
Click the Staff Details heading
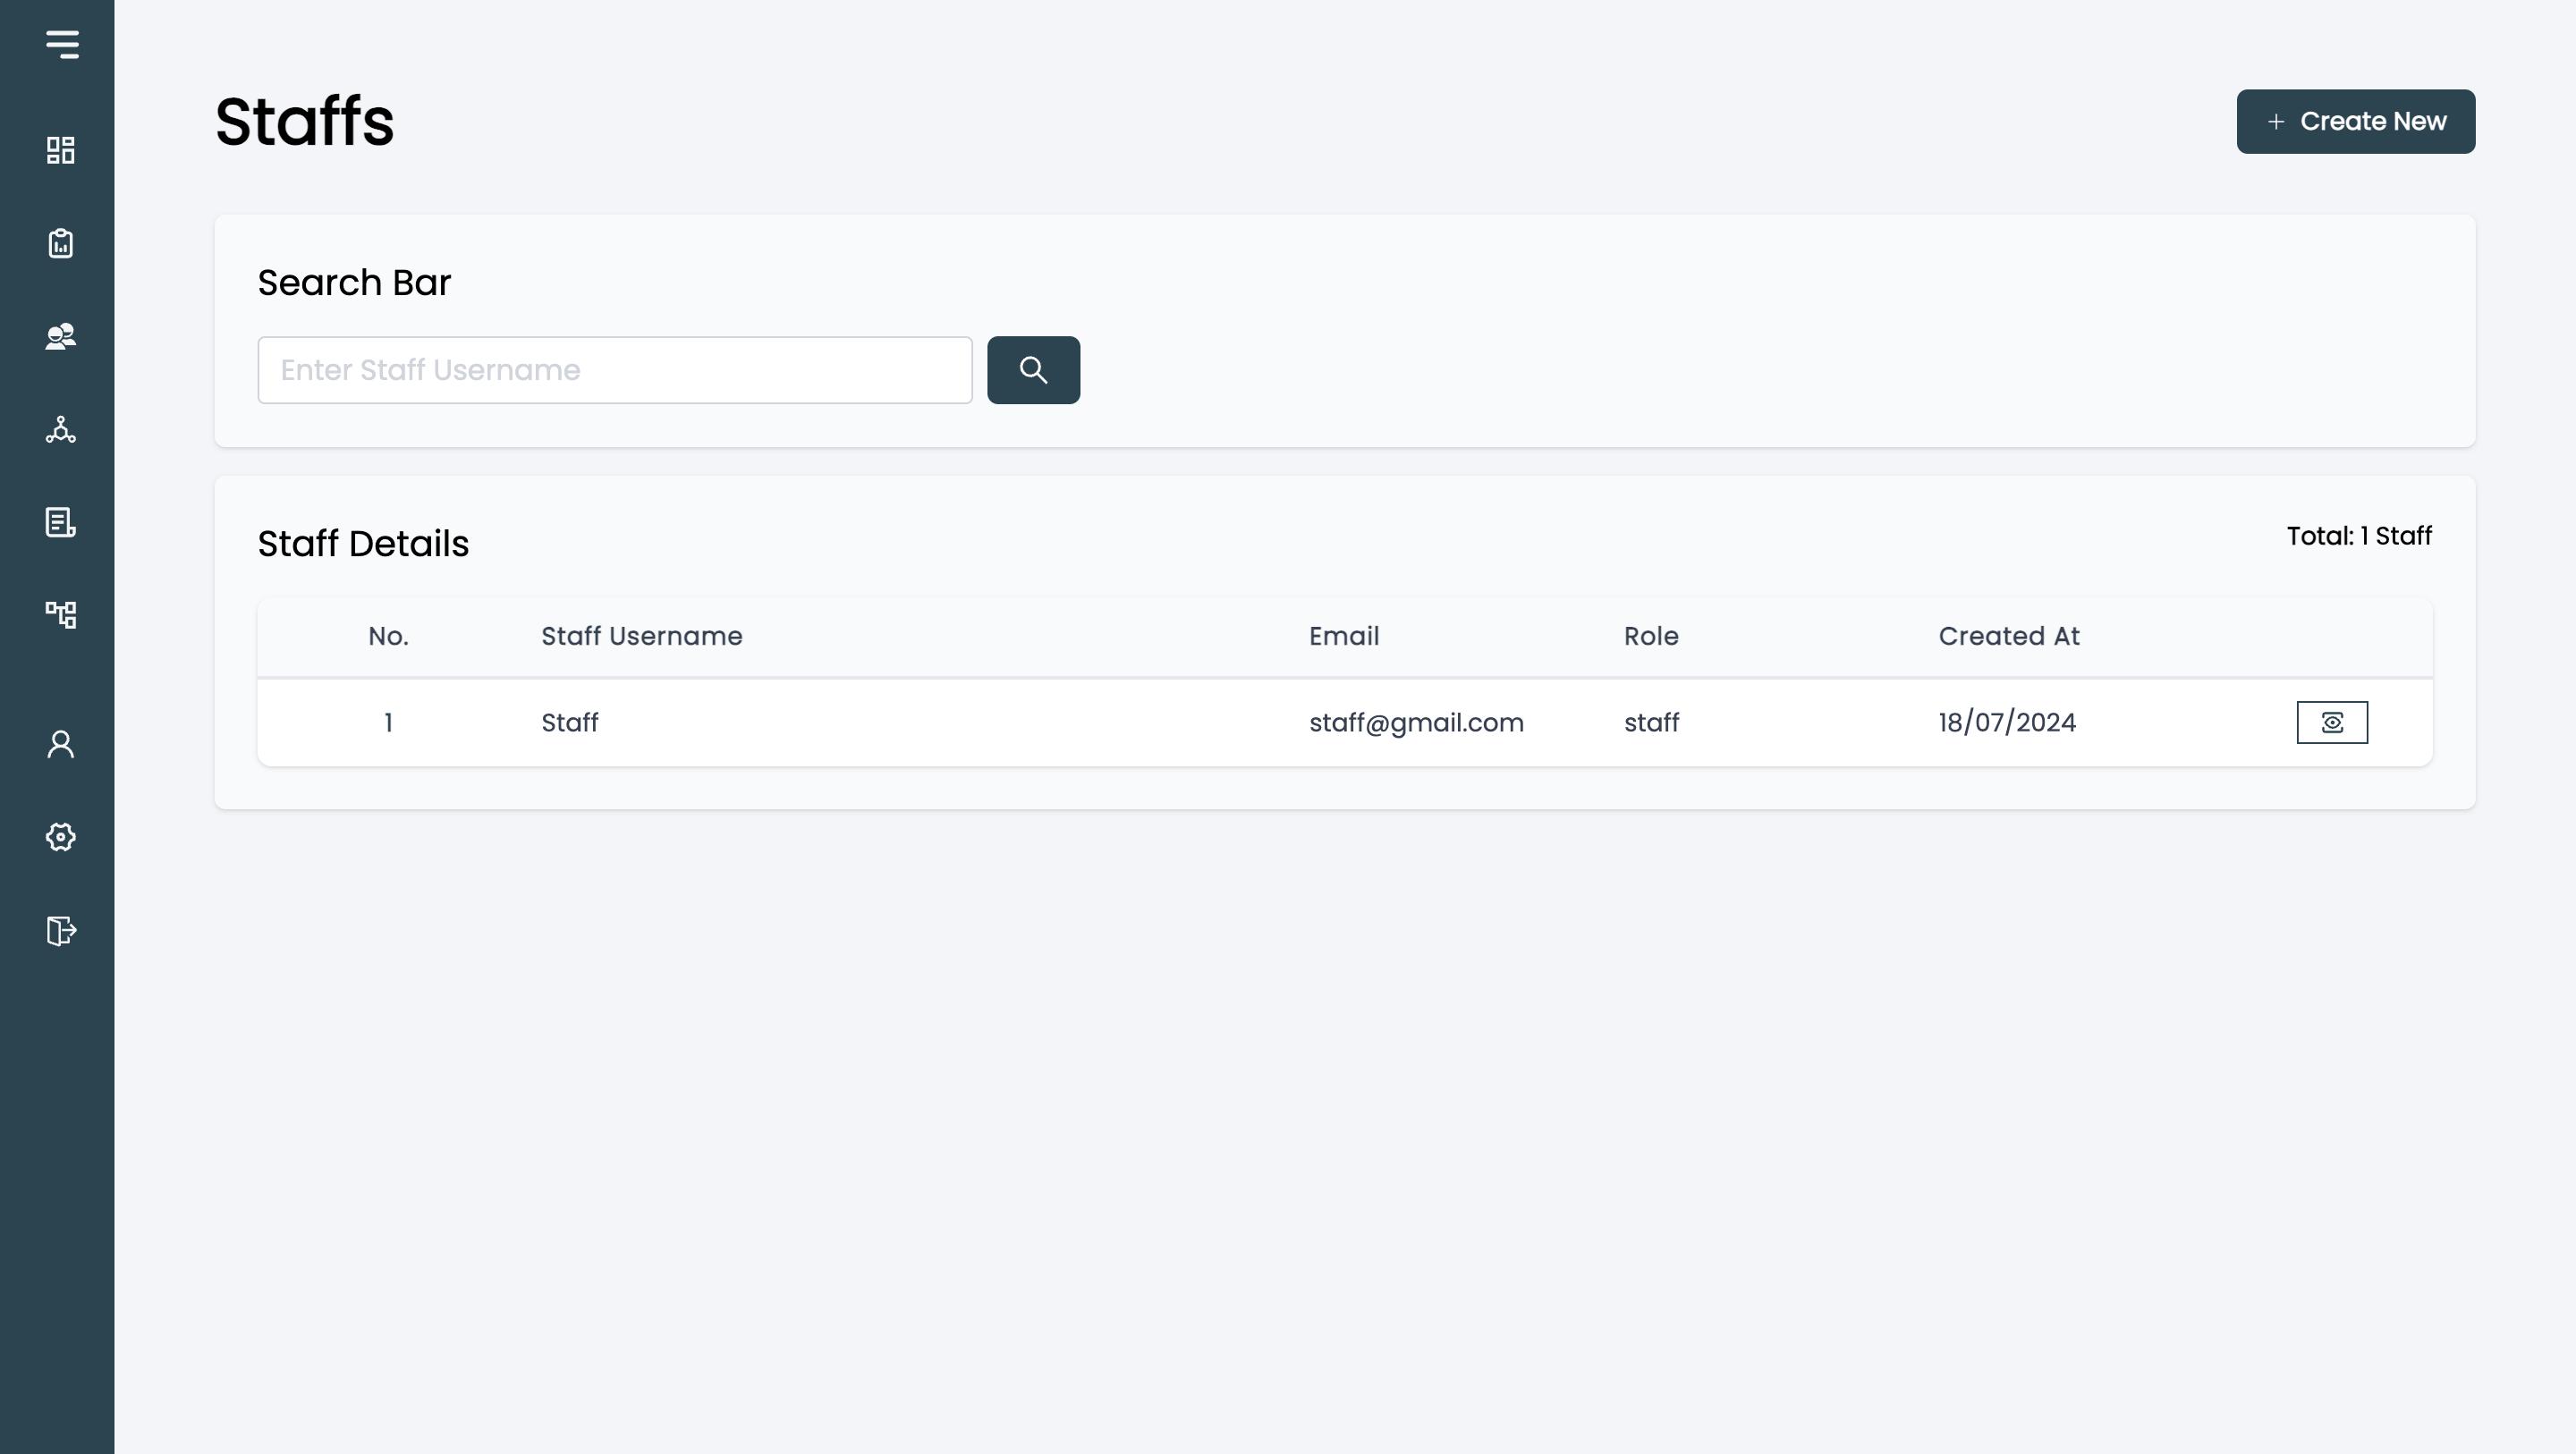pyautogui.click(x=363, y=544)
